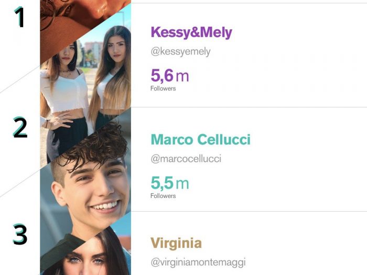This screenshot has width=367, height=275.
Task: Click the Followers label under Kessy&Mely
Action: point(163,89)
